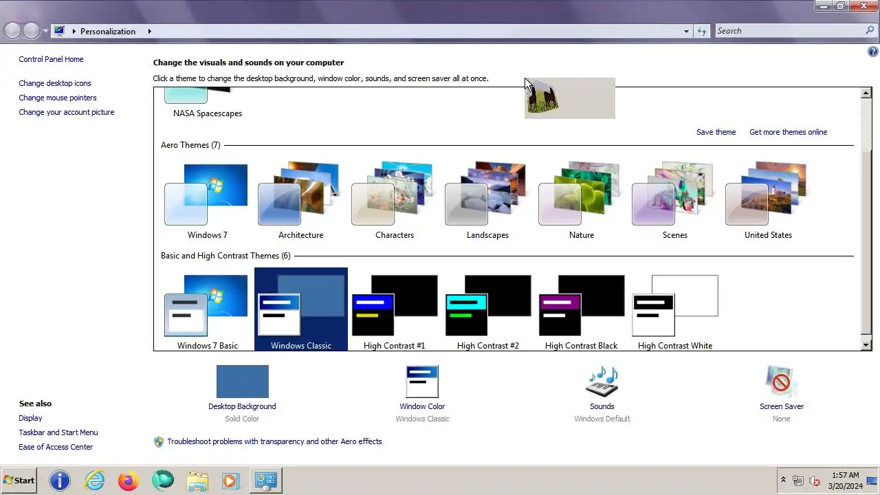Click the Back navigation button
The width and height of the screenshot is (880, 495).
[12, 31]
